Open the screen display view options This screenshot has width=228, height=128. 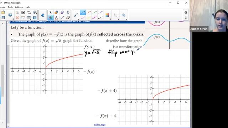[x=10, y=15]
